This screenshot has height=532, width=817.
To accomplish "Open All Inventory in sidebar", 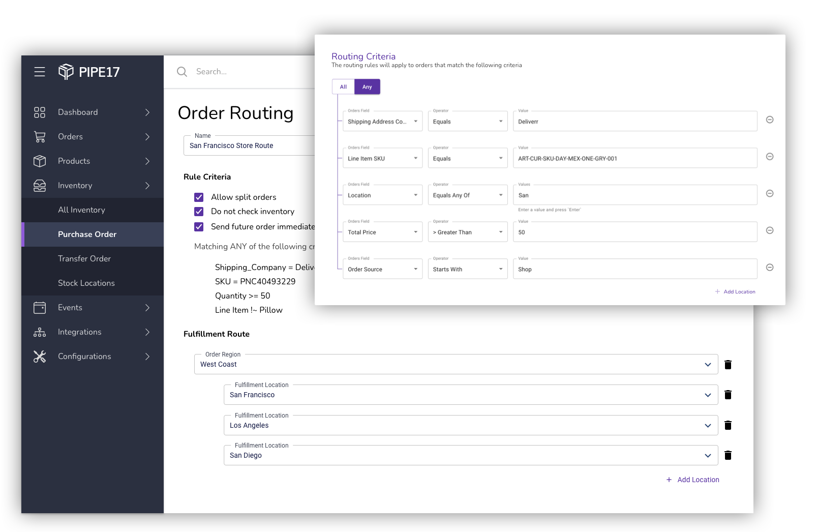I will (x=93, y=210).
